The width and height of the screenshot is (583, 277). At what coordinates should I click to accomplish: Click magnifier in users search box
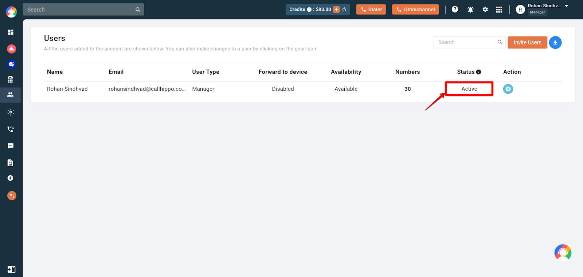(x=500, y=42)
